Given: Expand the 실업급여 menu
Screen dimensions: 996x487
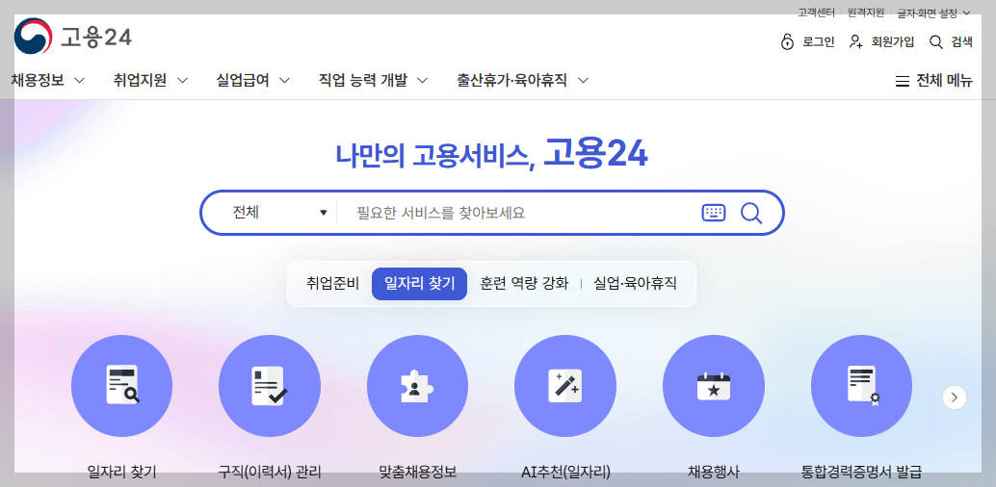Looking at the screenshot, I should (x=253, y=81).
